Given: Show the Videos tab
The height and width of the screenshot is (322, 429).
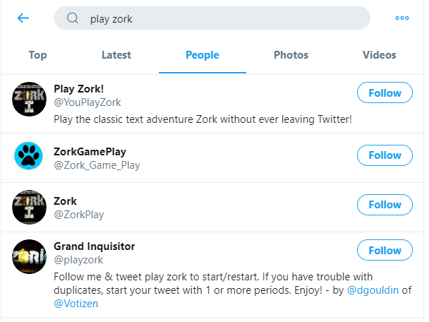Looking at the screenshot, I should coord(380,55).
